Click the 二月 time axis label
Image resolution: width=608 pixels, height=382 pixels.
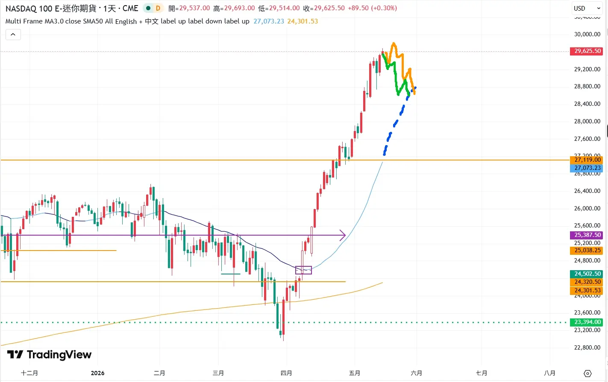[159, 373]
